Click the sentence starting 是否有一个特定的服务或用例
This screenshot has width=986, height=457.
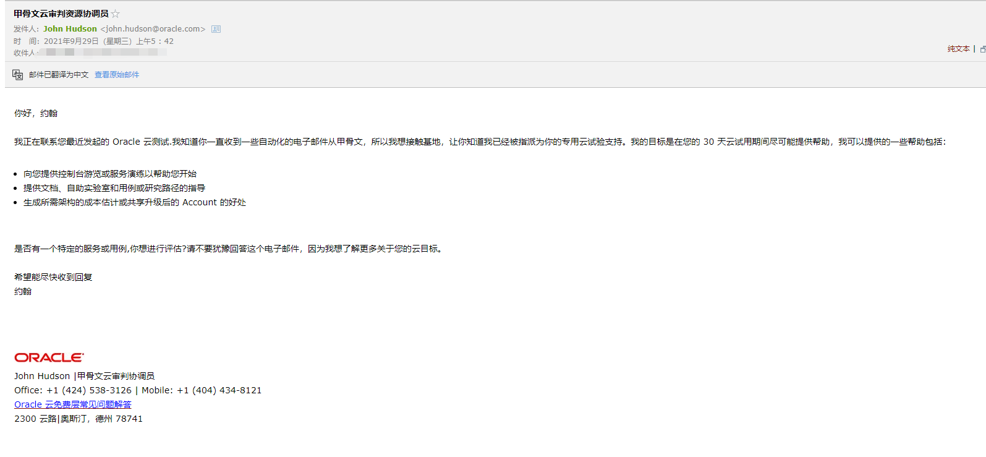tap(229, 249)
